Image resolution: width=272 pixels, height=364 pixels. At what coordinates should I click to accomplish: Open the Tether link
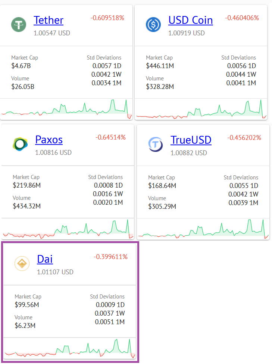click(x=49, y=20)
